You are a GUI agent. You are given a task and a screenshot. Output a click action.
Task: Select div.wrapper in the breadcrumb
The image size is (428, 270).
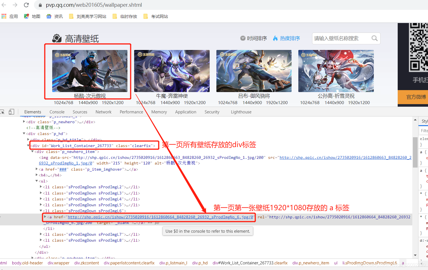coord(58,263)
